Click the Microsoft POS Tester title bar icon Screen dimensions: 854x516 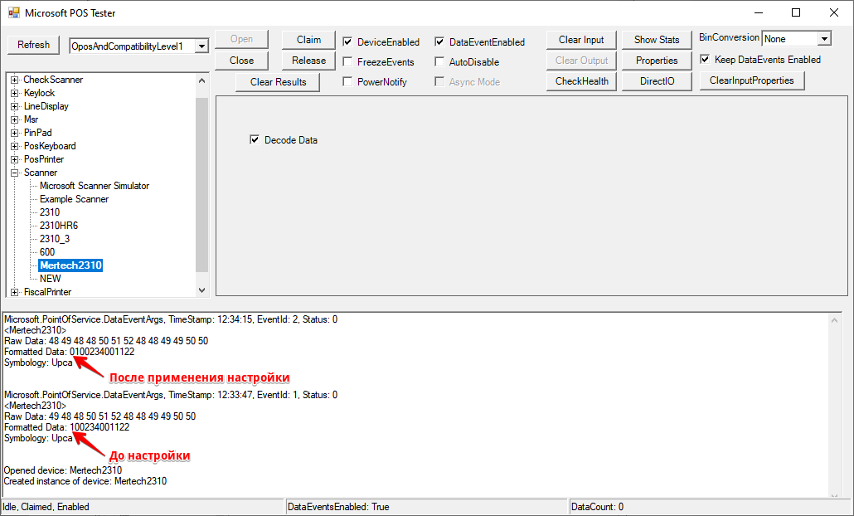click(x=13, y=13)
